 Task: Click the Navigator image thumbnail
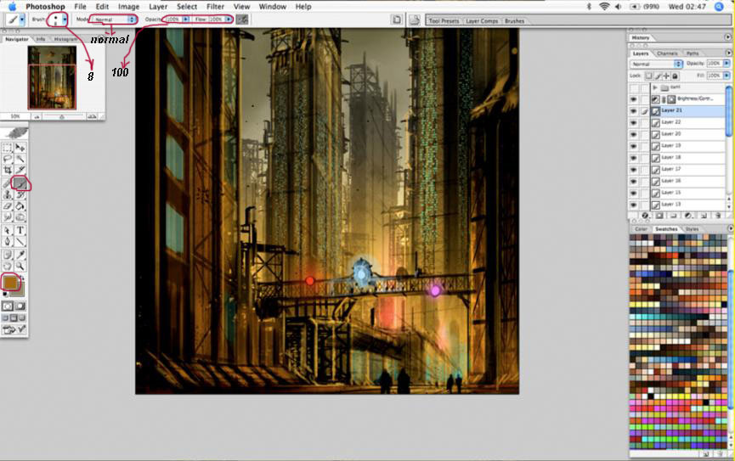[x=52, y=77]
